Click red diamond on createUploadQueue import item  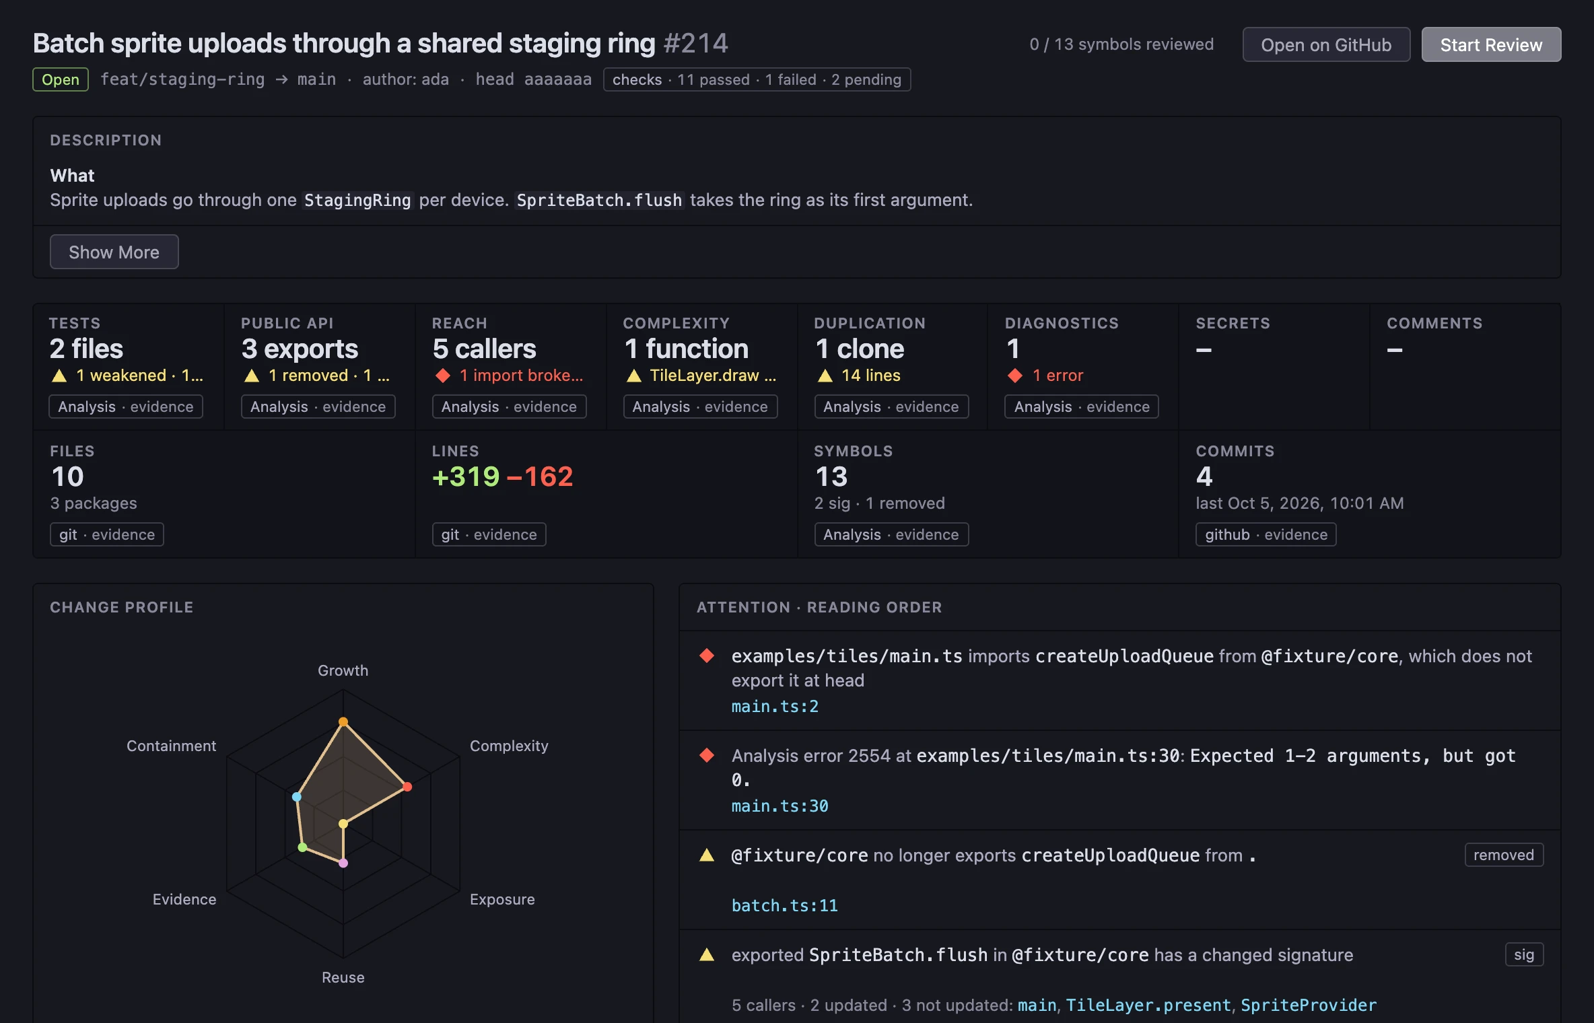click(707, 656)
